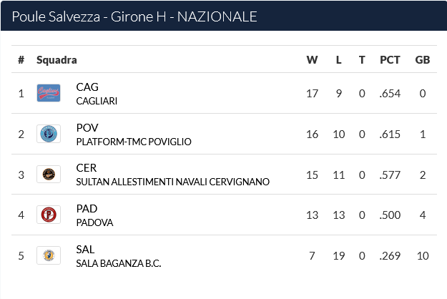
Task: Click the W column header
Action: click(x=312, y=60)
